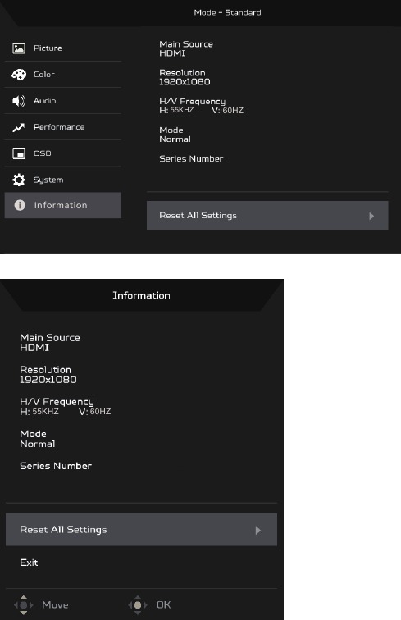Viewport: 401px width, 620px height.
Task: Click Reset All Settings in Information panel
Action: tap(141, 530)
